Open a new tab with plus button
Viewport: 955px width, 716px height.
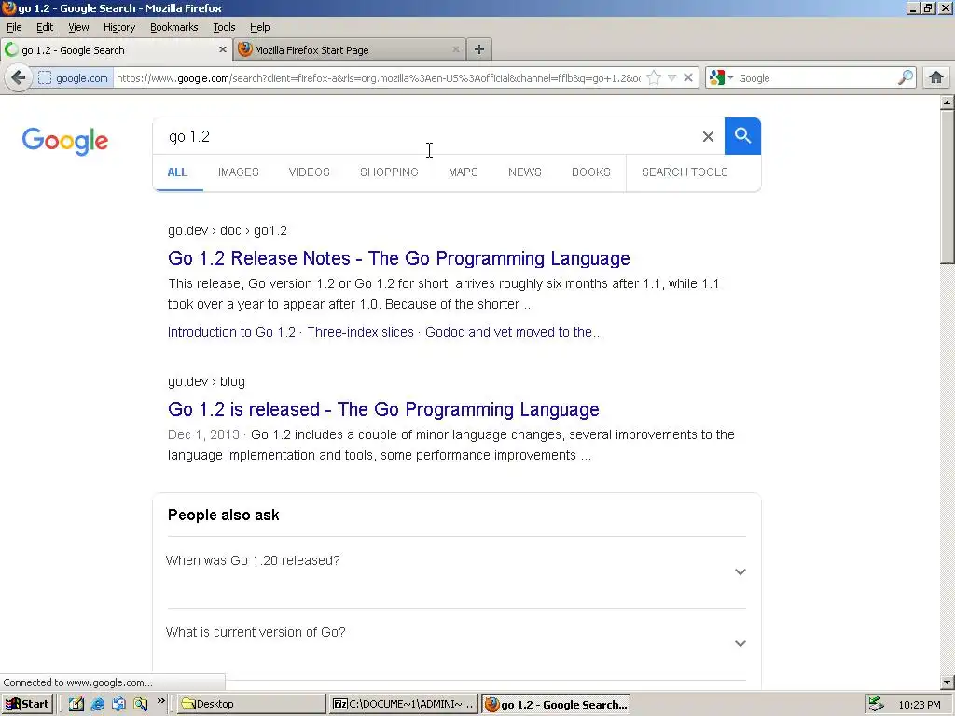479,50
